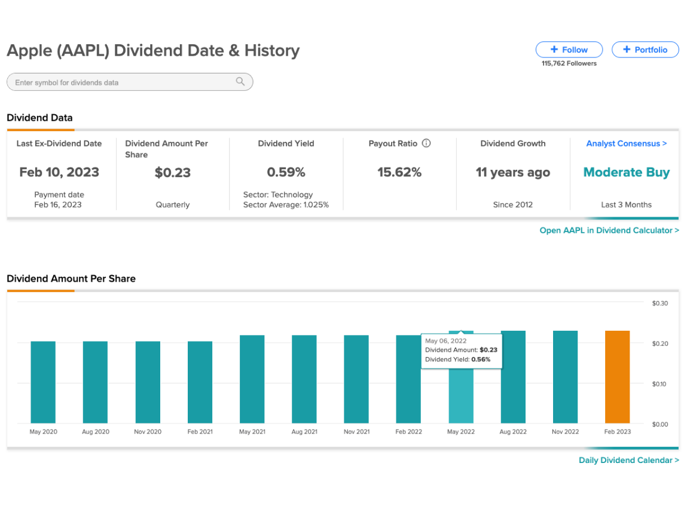
Task: Open the Analyst Consensus link
Action: click(627, 144)
